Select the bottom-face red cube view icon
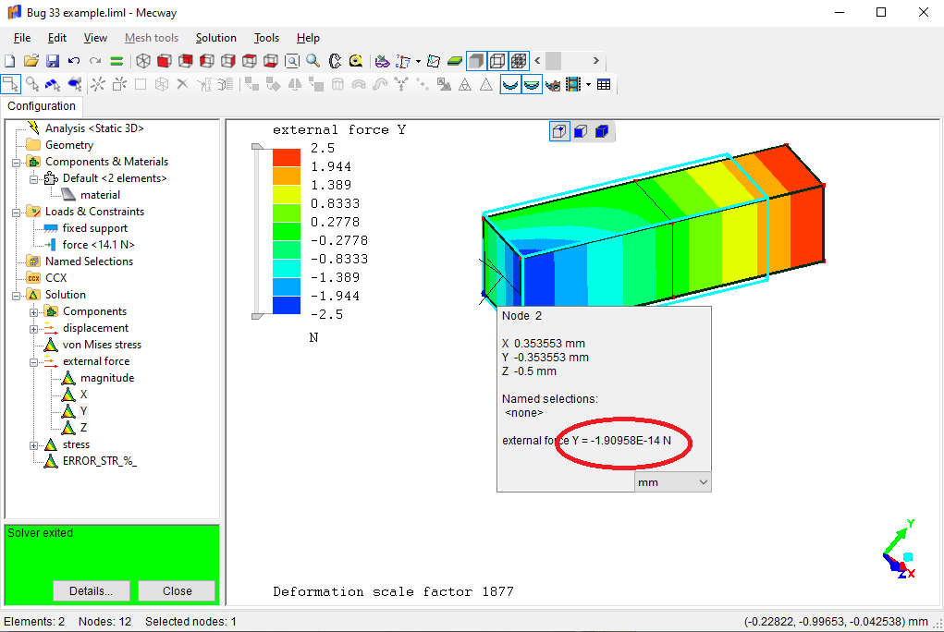Screen dimensions: 944x632 tap(271, 61)
